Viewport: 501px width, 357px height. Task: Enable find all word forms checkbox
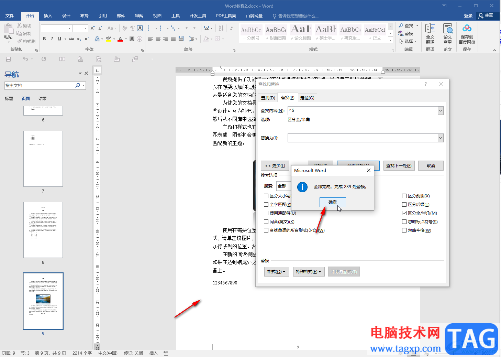point(266,230)
